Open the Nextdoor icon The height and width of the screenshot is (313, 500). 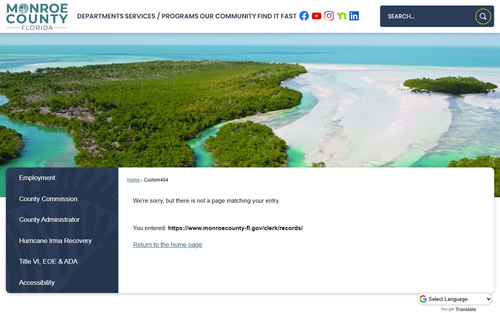(342, 16)
